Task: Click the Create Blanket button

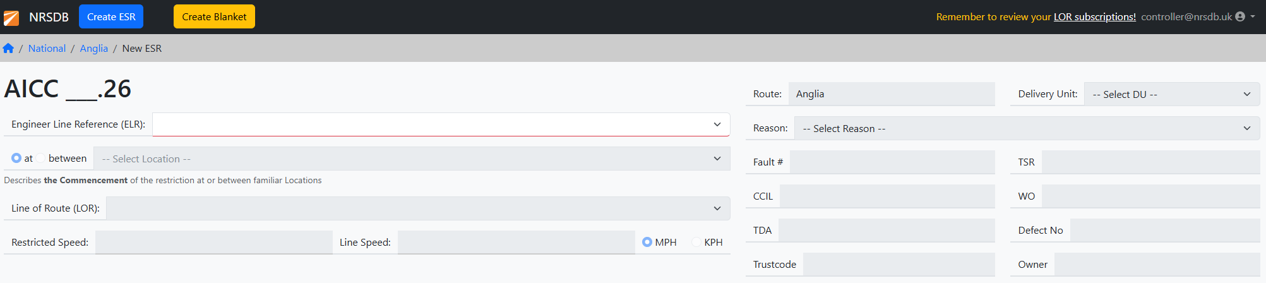Action: point(214,16)
